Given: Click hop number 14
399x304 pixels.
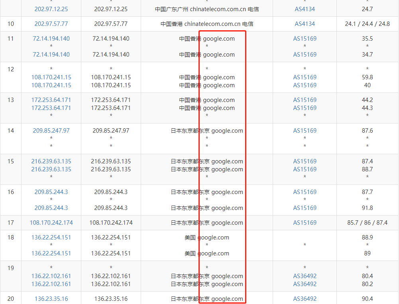Looking at the screenshot, I should coord(11,131).
